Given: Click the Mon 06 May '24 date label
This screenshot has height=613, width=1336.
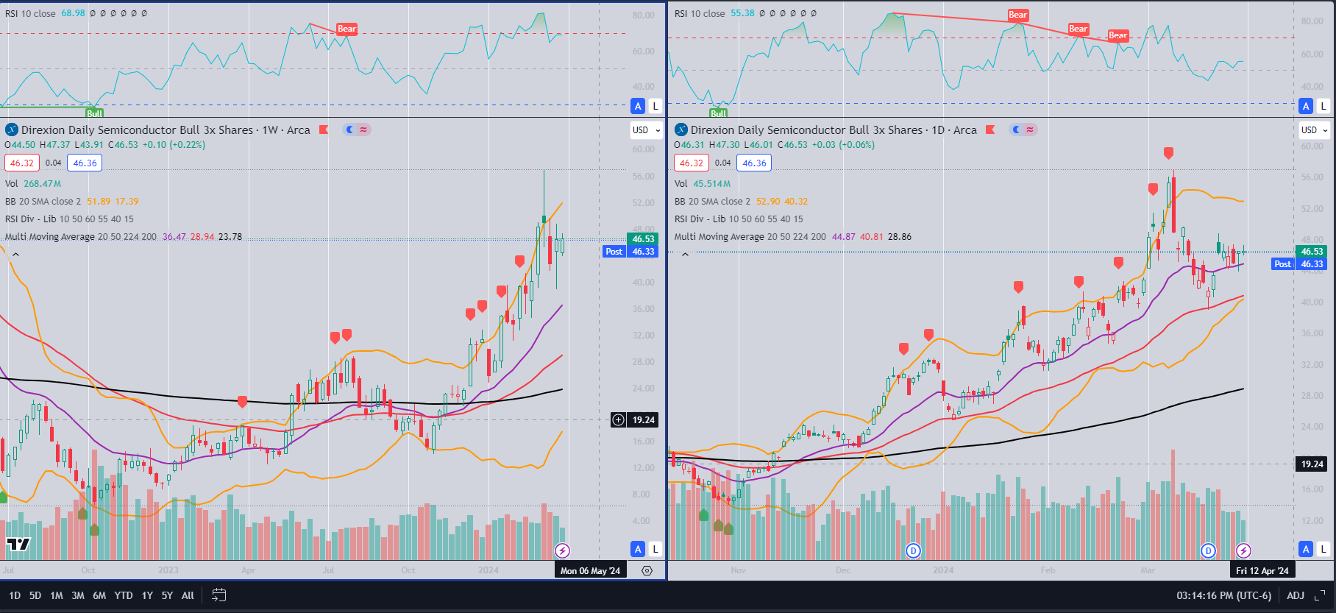Looking at the screenshot, I should [590, 570].
